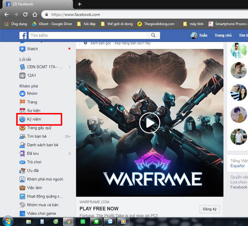This screenshot has height=226, width=248.
Task: Click PLAY FREE NOW headline
Action: pos(99,209)
